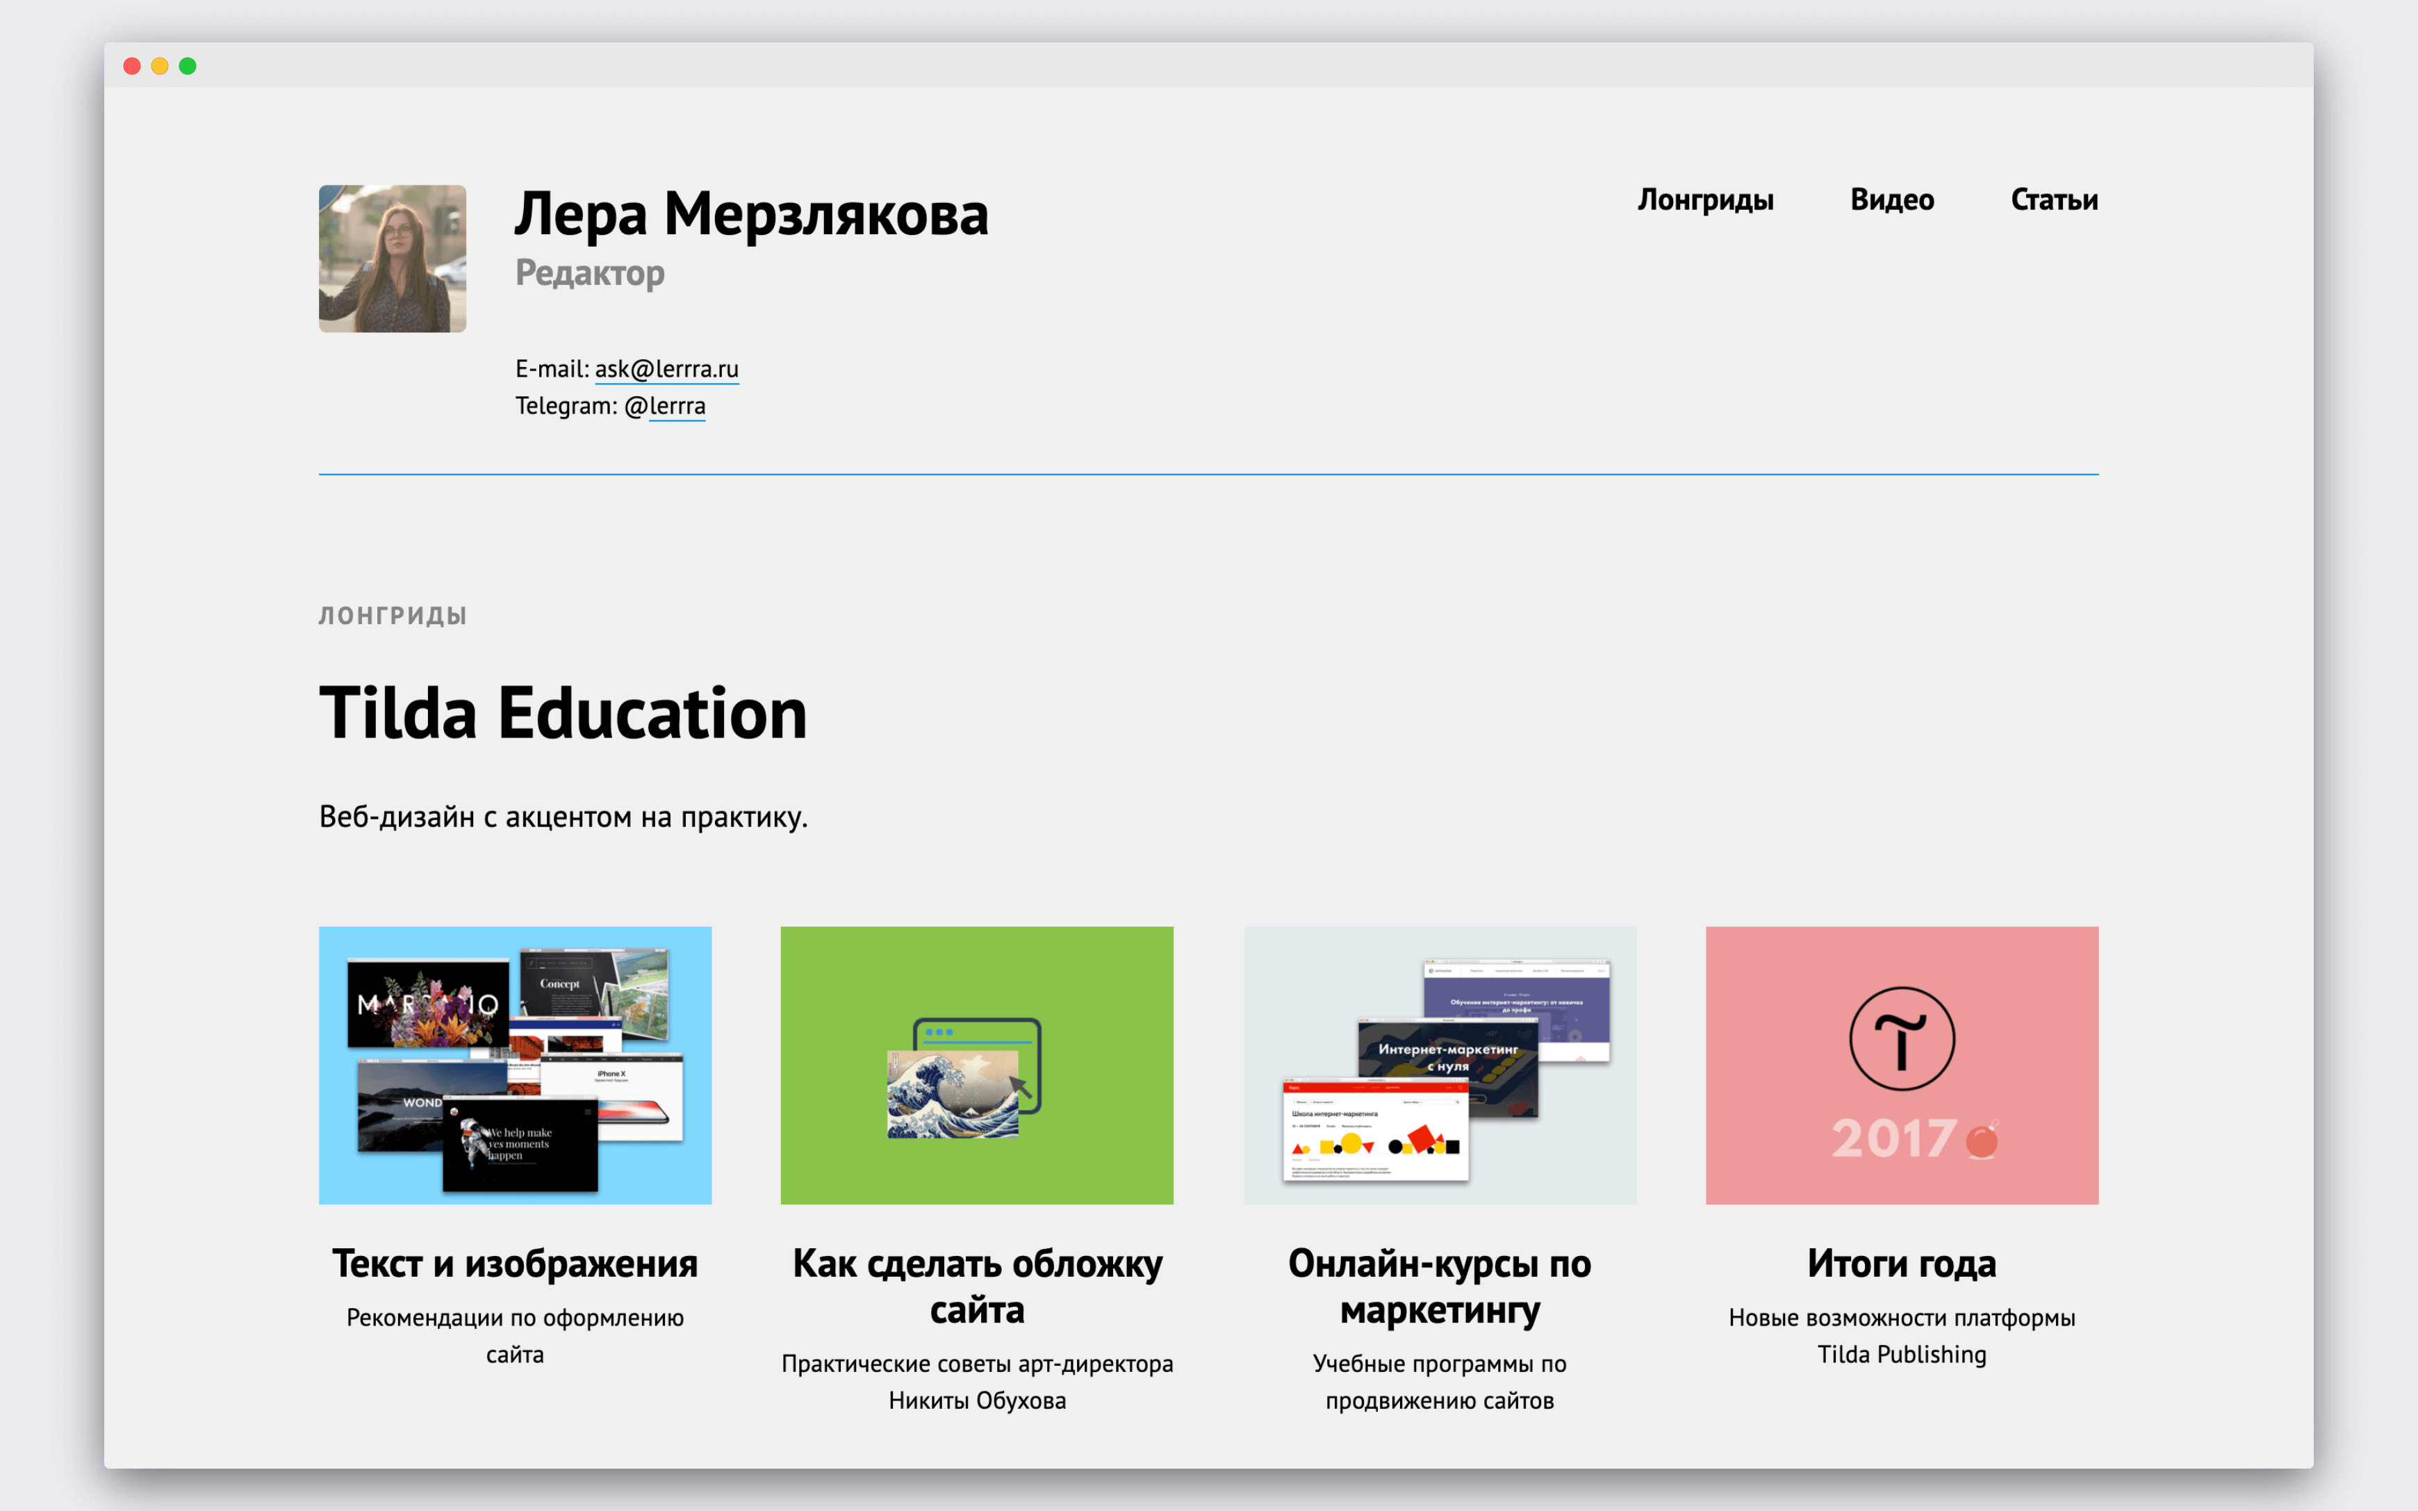Open the Видео navigation menu item
Viewport: 2418px width, 1511px height.
coord(1891,200)
